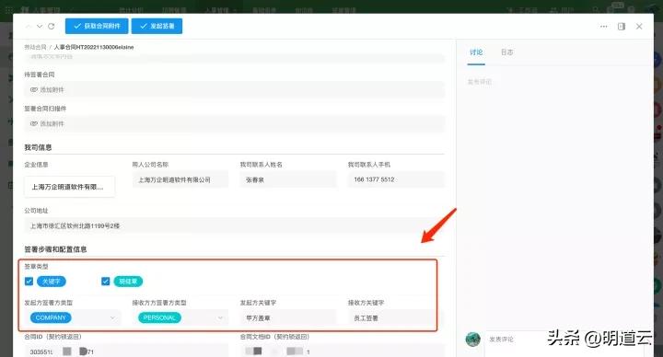This screenshot has height=357, width=663.
Task: Click the 合同文档ID value field
Action: click(x=342, y=351)
